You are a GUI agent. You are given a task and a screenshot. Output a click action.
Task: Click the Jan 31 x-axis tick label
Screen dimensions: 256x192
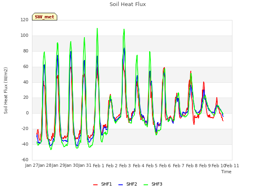[x=85, y=165]
